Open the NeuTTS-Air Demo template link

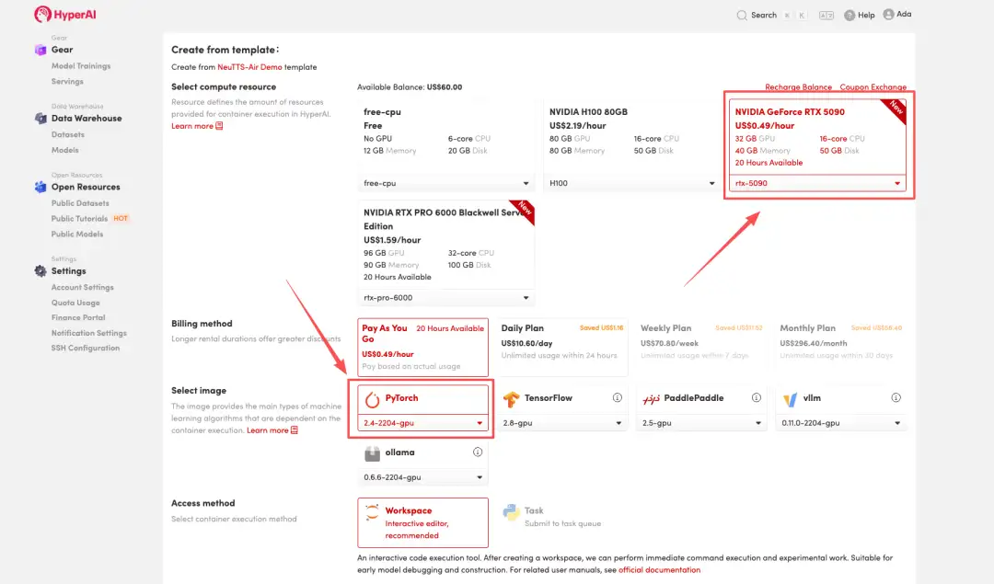pyautogui.click(x=249, y=66)
